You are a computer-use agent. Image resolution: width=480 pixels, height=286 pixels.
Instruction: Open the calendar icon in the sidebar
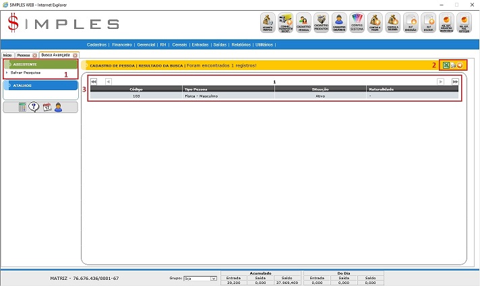pyautogui.click(x=47, y=107)
